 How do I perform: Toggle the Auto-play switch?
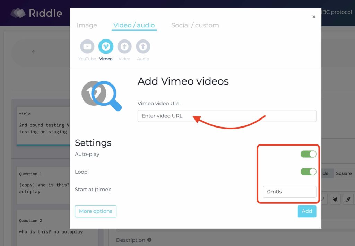308,154
